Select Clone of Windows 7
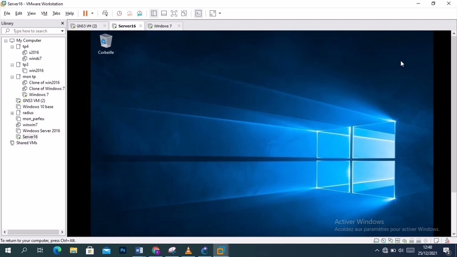Viewport: 457px width, 257px height. coord(44,89)
